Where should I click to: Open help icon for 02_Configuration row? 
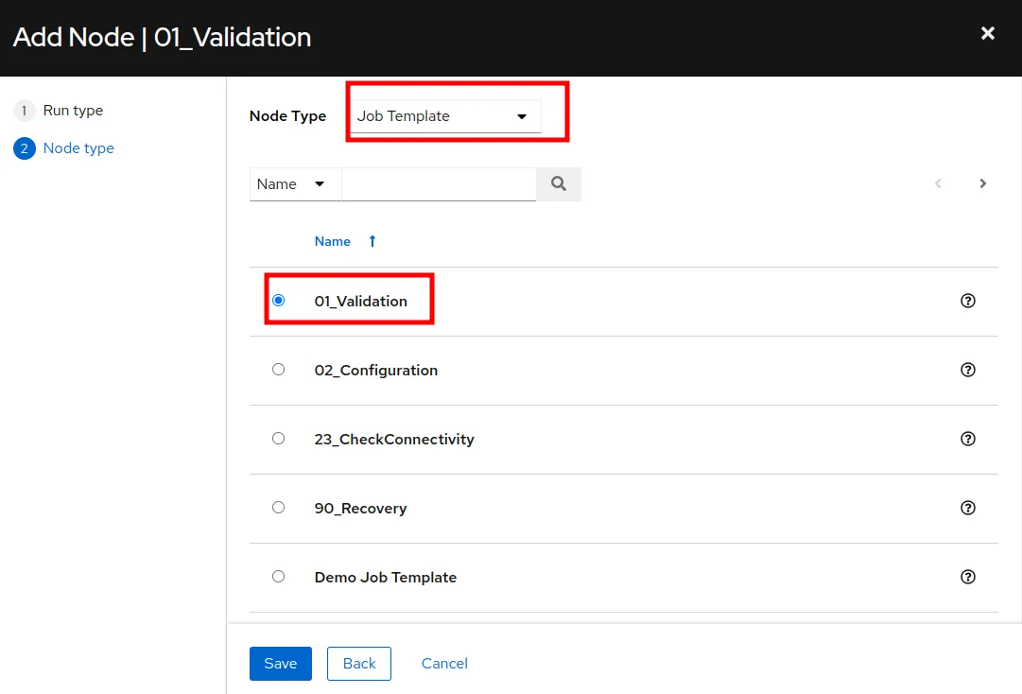967,370
